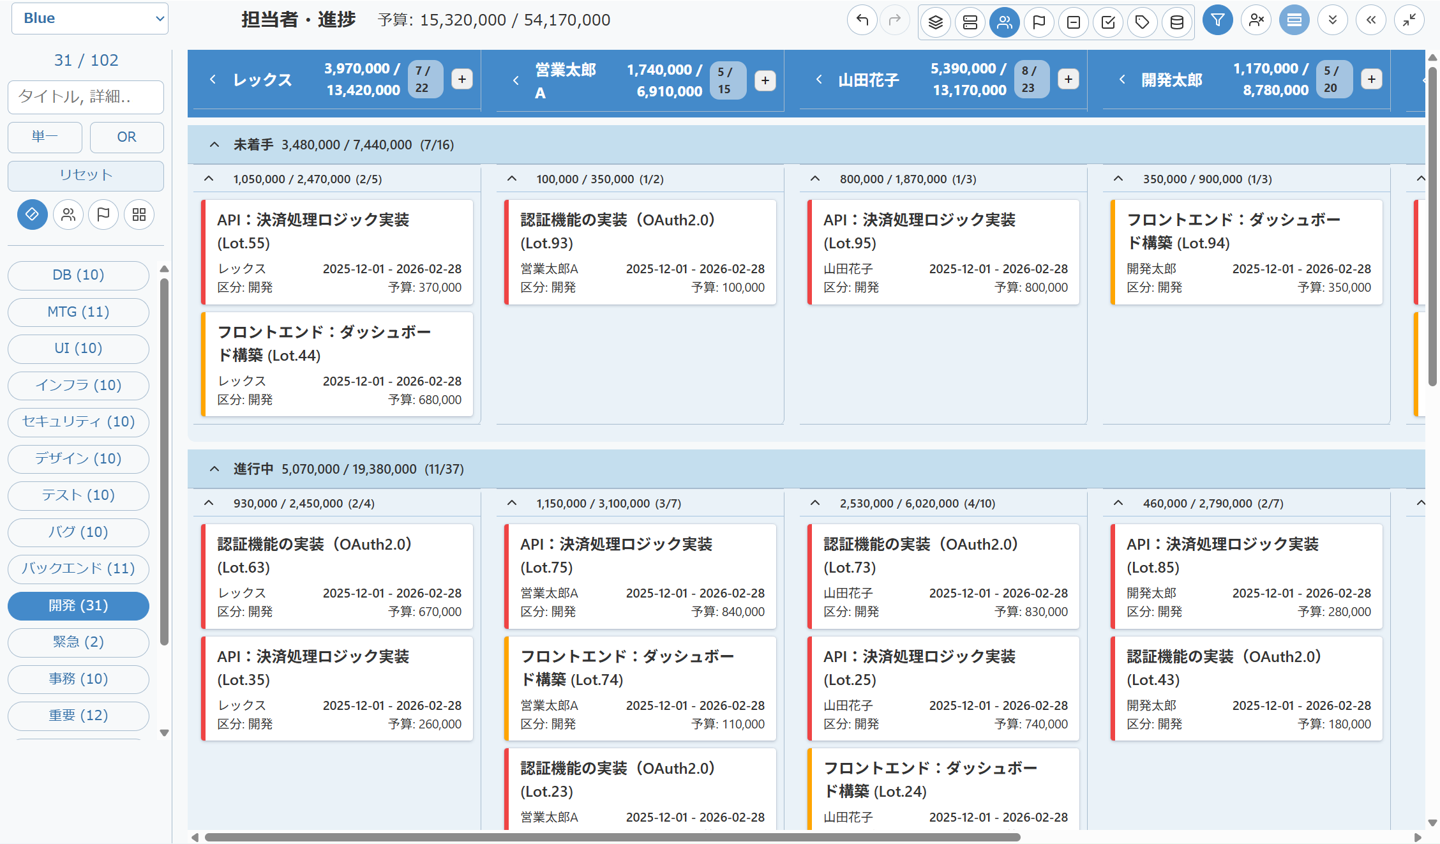
Task: Toggle the OR filter mode button
Action: coord(126,137)
